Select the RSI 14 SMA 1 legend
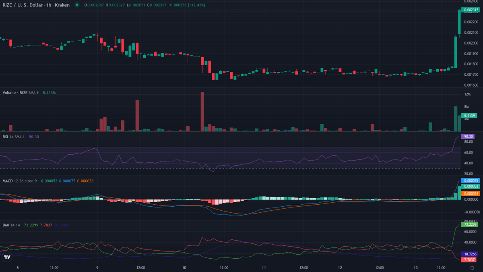The height and width of the screenshot is (272, 483). pos(14,137)
